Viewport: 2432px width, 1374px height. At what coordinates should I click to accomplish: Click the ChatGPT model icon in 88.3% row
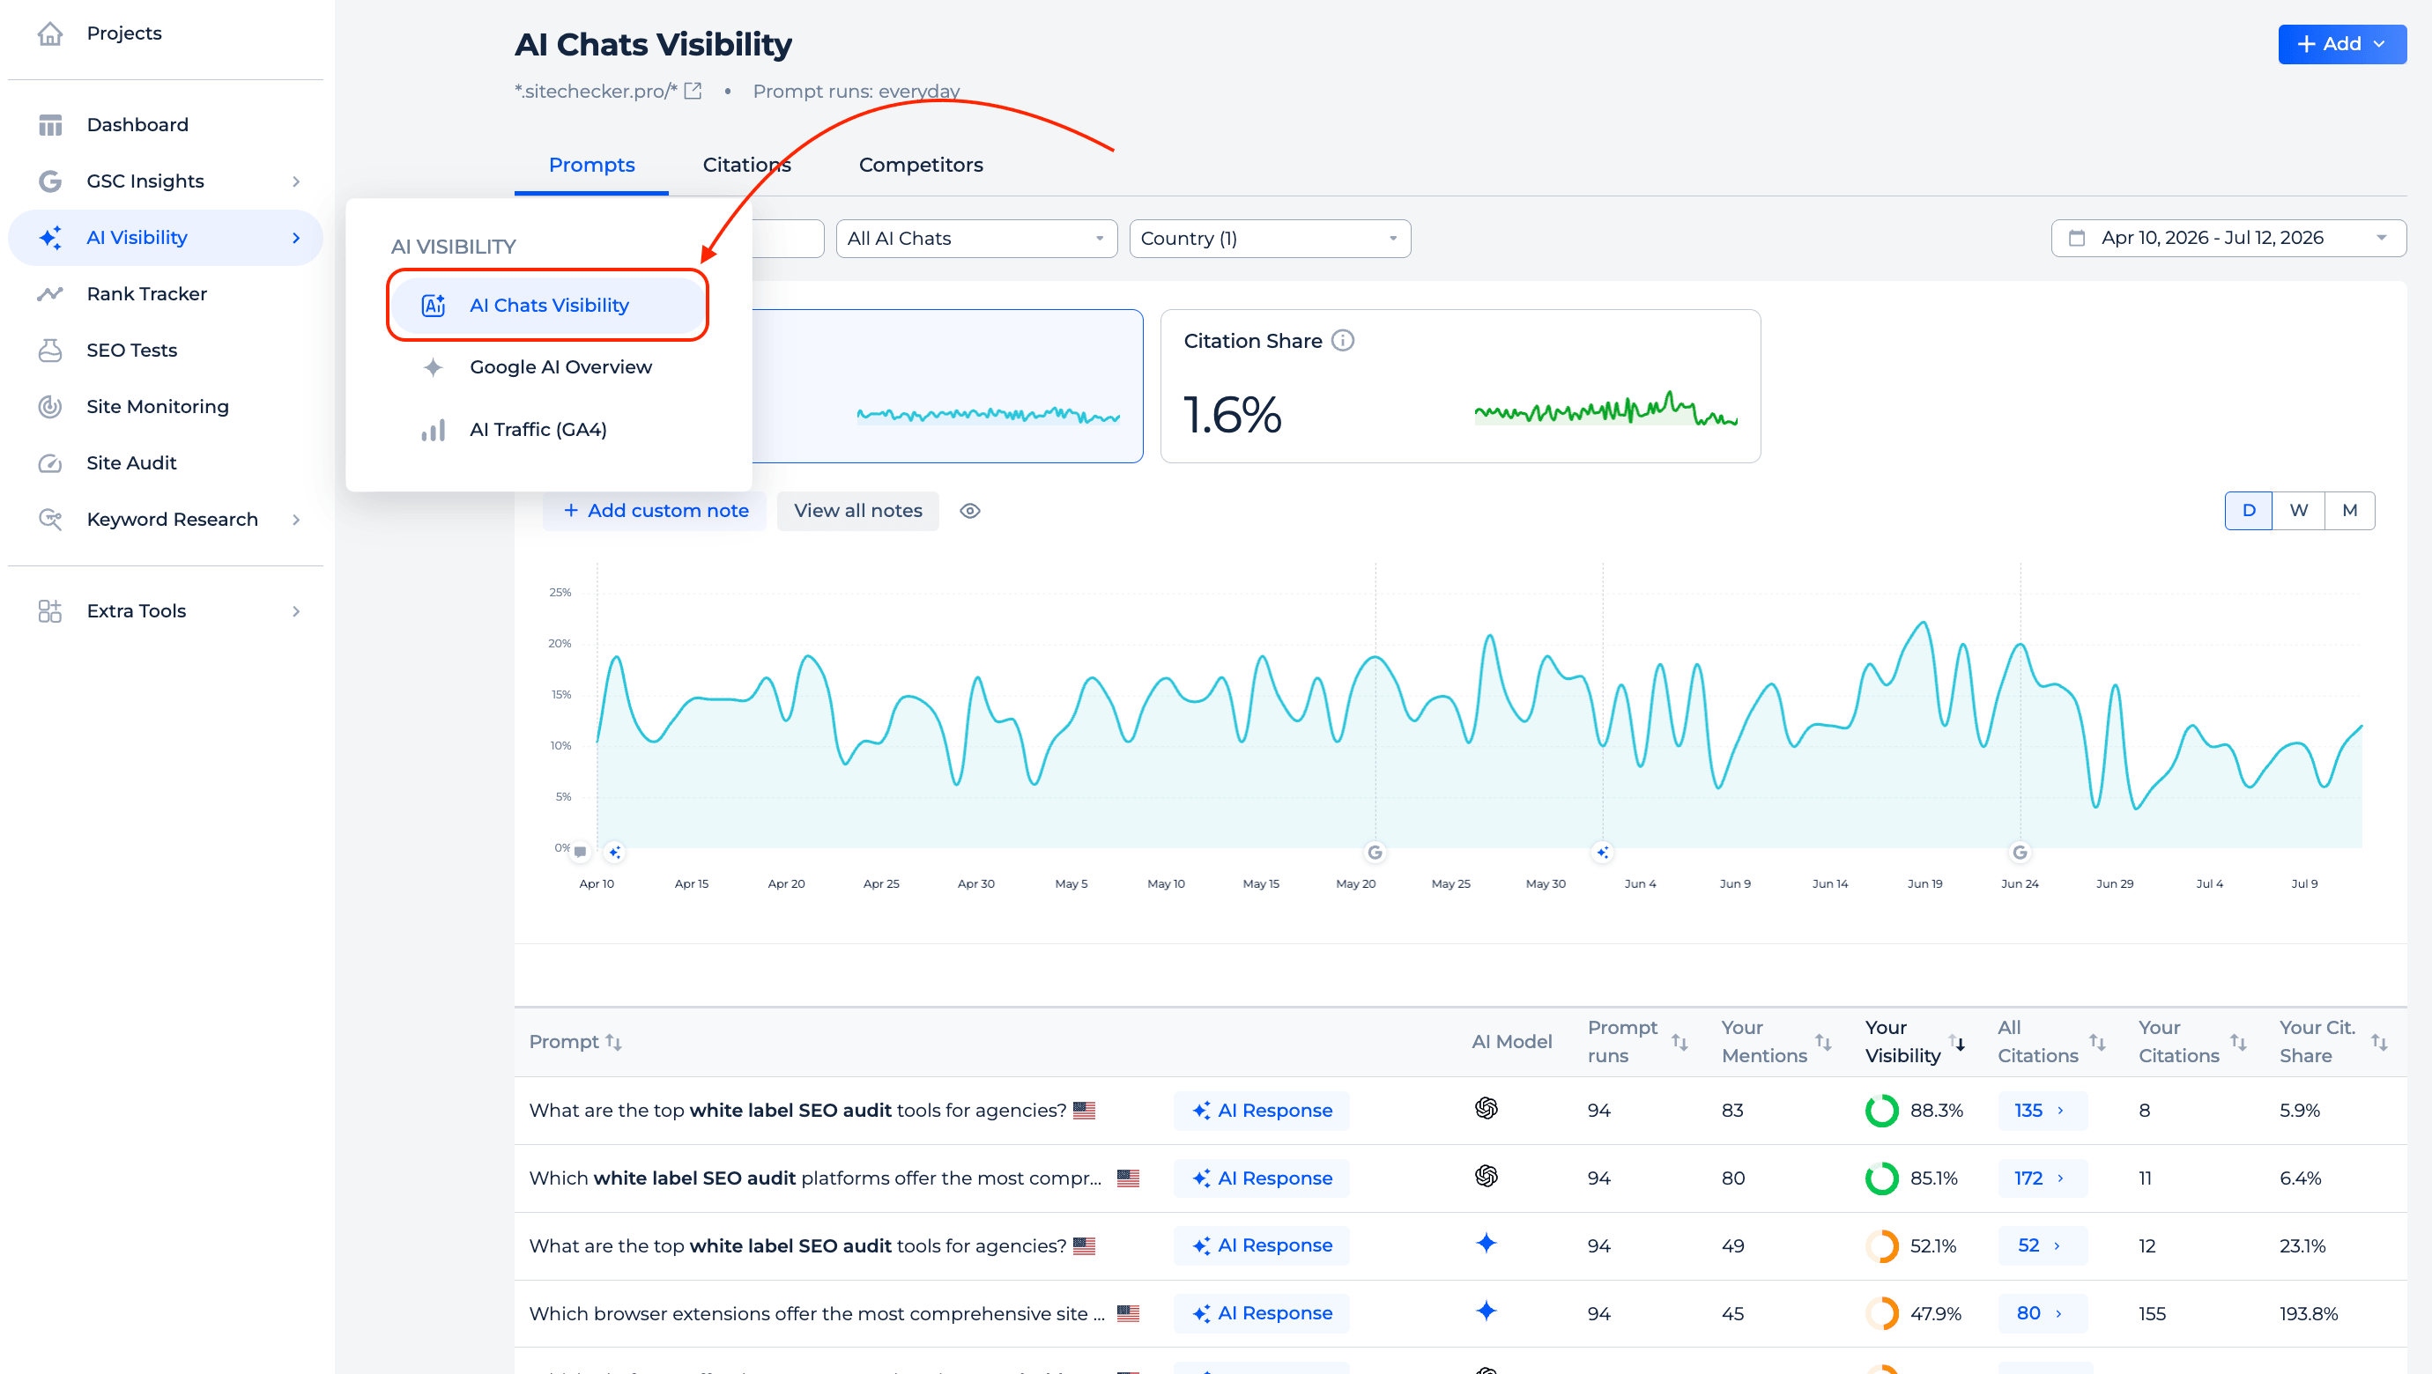(x=1486, y=1108)
